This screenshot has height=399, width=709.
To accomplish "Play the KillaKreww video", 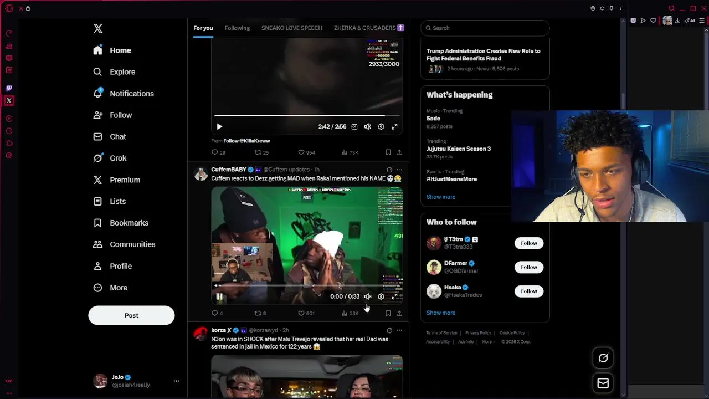I will (219, 126).
